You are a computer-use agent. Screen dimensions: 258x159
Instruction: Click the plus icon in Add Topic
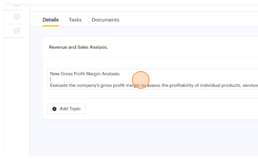pos(55,109)
